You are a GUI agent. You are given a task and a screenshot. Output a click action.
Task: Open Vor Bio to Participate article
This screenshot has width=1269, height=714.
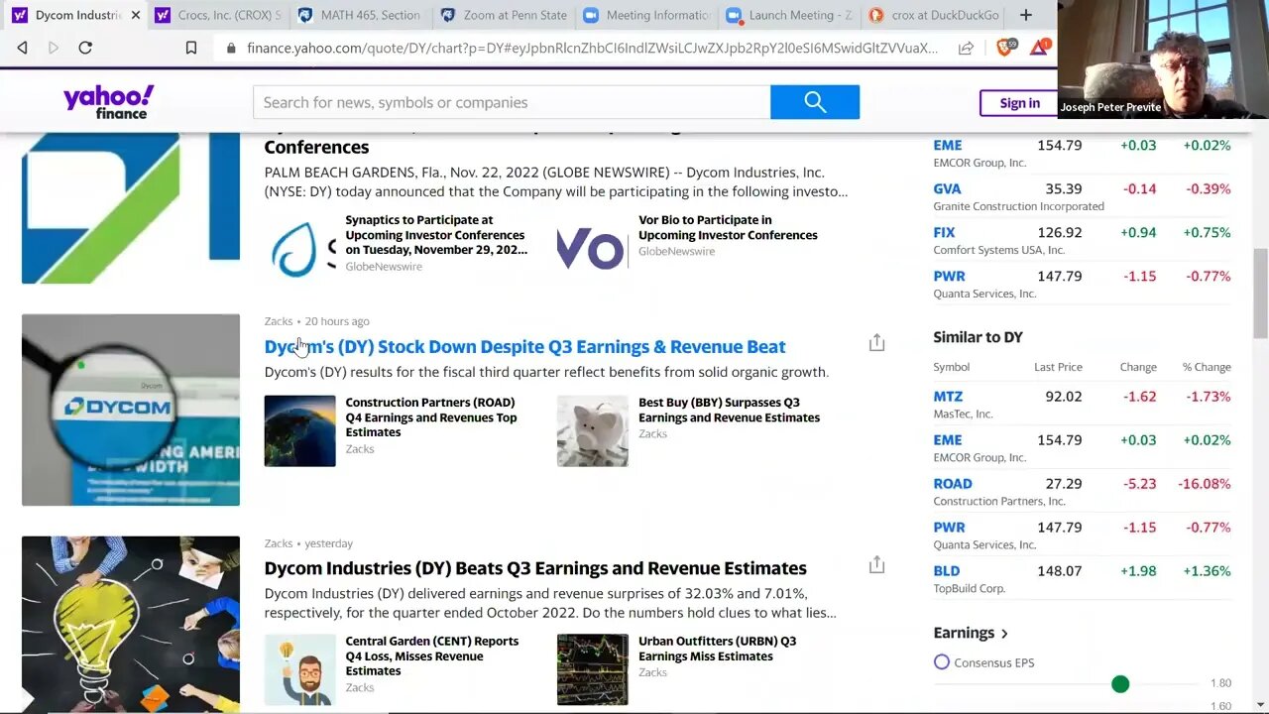coord(728,227)
